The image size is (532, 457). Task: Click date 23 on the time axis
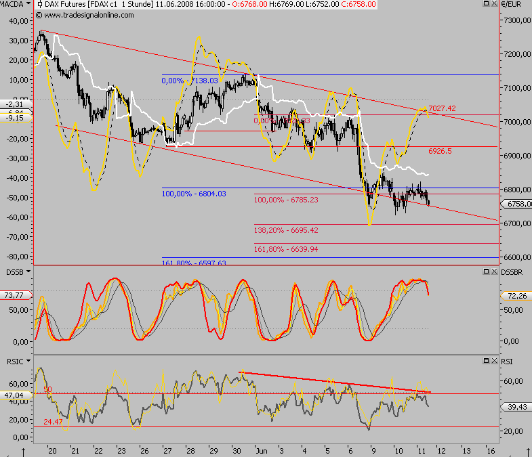[121, 451]
